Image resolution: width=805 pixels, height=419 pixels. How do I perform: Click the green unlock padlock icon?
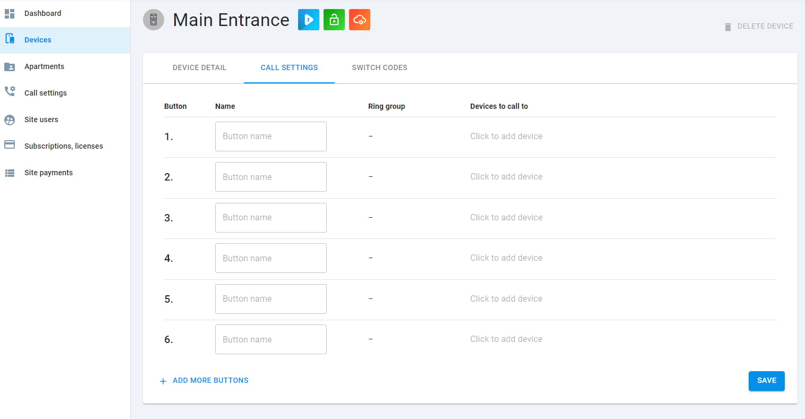coord(334,20)
